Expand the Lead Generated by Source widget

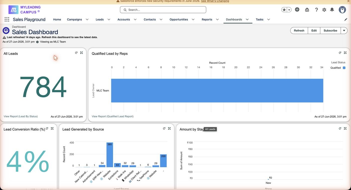[x=169, y=128]
